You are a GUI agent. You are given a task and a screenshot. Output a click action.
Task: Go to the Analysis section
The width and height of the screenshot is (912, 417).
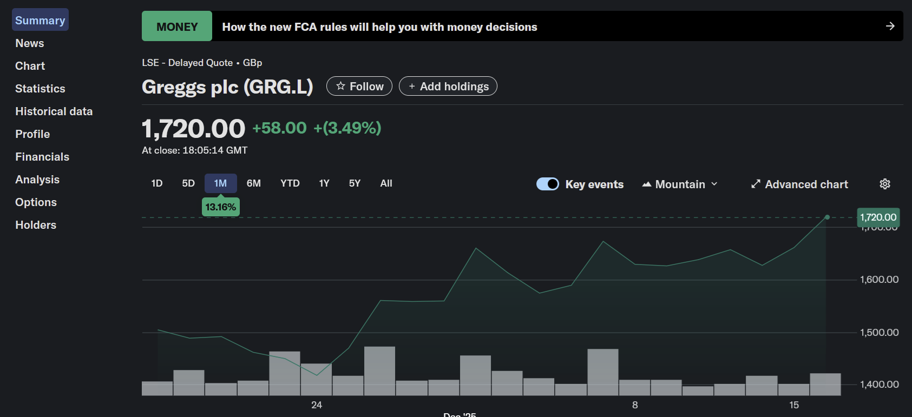click(37, 180)
